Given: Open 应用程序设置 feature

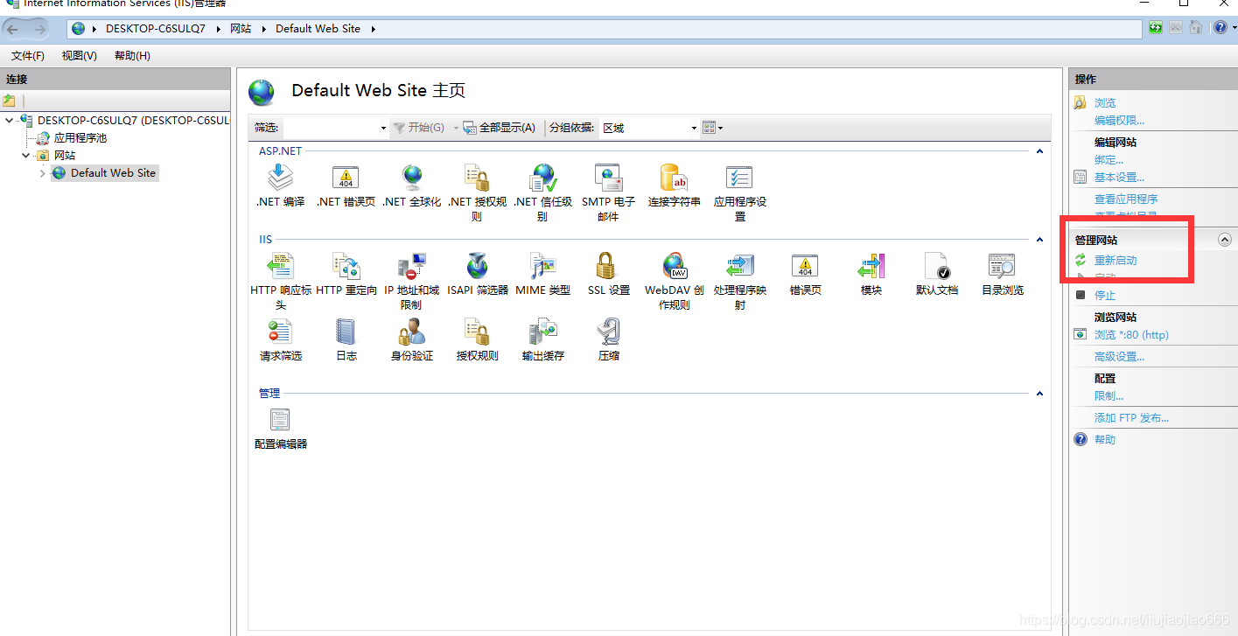Looking at the screenshot, I should coord(740,192).
